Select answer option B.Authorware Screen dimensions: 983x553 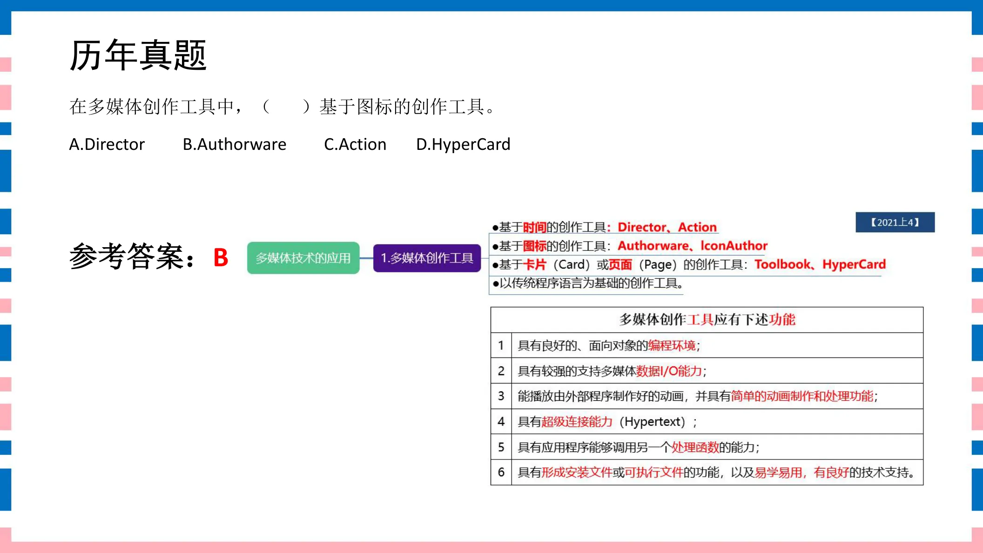235,144
